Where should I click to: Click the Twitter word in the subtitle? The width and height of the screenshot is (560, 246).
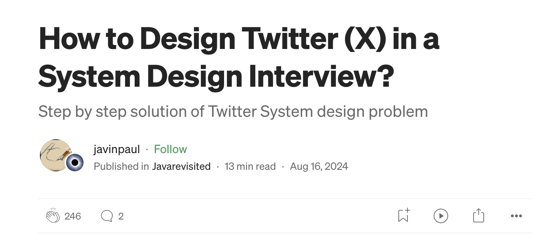coord(232,111)
